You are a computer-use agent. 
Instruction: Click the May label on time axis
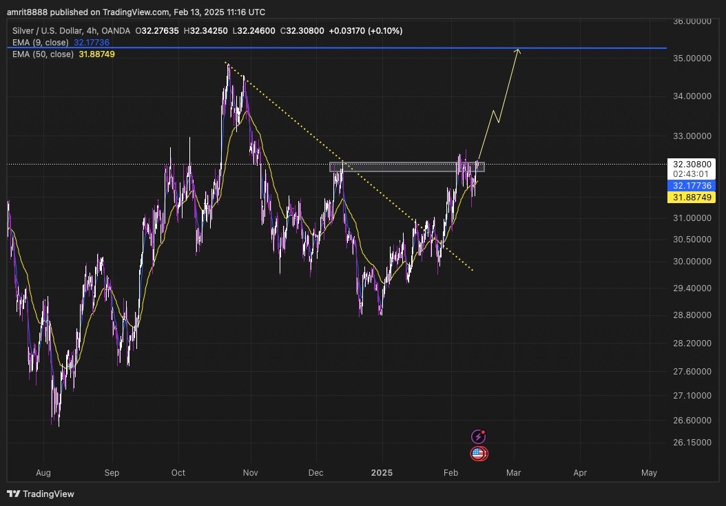click(x=649, y=473)
